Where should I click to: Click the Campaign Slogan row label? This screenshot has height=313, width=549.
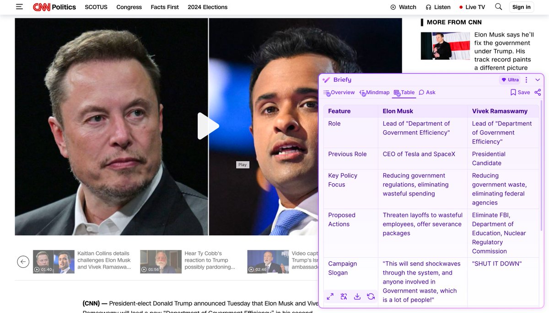click(342, 268)
